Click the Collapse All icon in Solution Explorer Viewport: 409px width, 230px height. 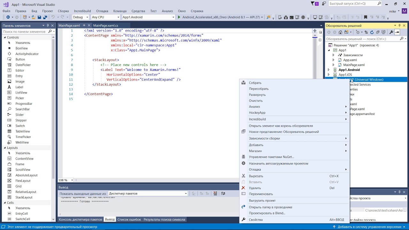click(378, 32)
